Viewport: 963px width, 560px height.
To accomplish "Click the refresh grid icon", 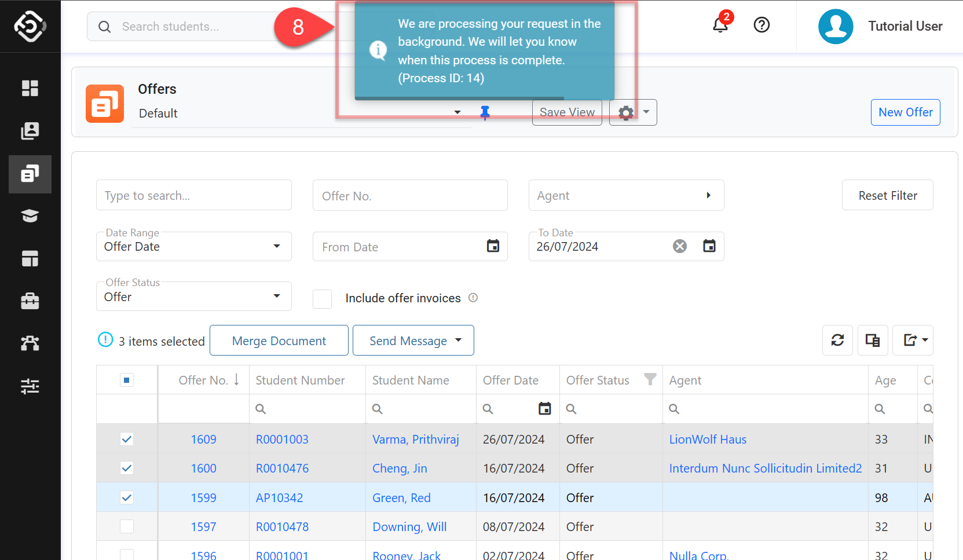I will click(837, 341).
